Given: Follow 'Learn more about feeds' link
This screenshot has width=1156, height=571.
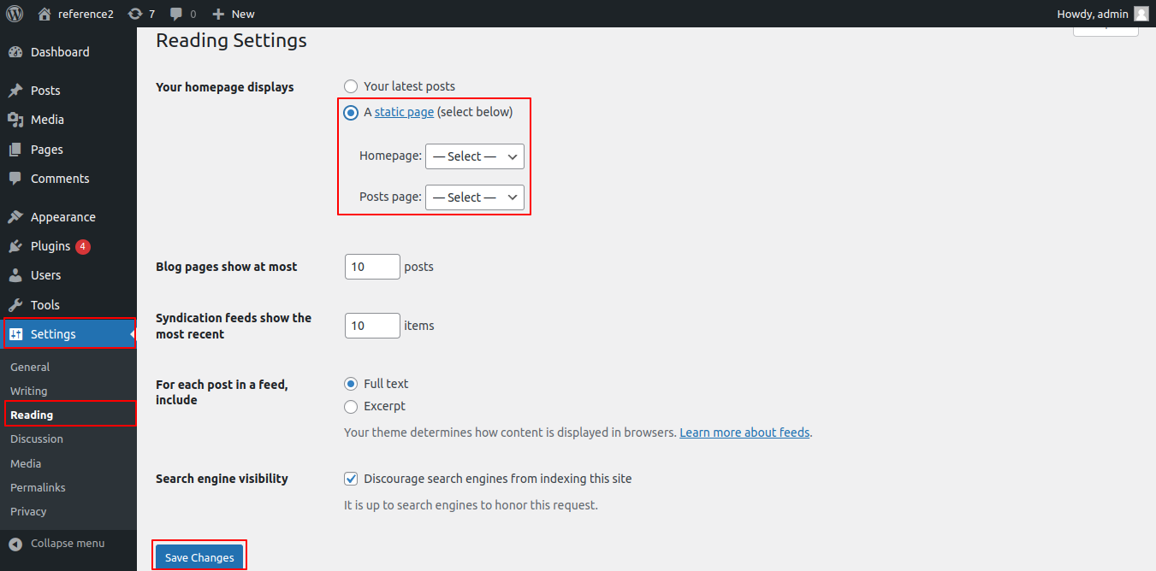Looking at the screenshot, I should (x=744, y=433).
